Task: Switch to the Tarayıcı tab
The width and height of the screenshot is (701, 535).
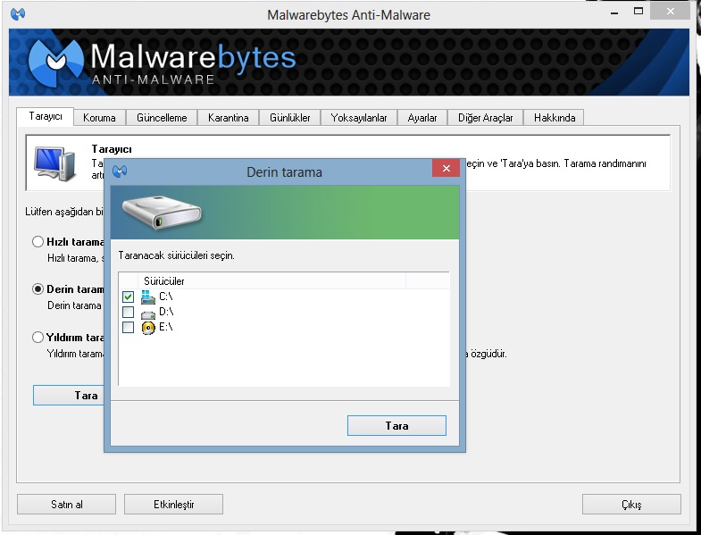Action: pos(46,116)
